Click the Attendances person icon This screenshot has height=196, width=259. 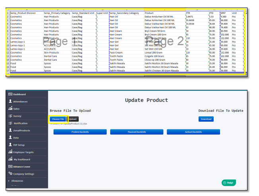[x=10, y=101]
